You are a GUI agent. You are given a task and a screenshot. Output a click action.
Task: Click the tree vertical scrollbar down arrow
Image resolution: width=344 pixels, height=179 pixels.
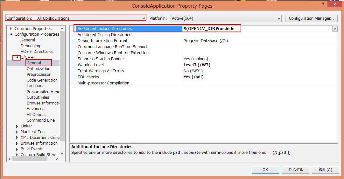[62, 154]
